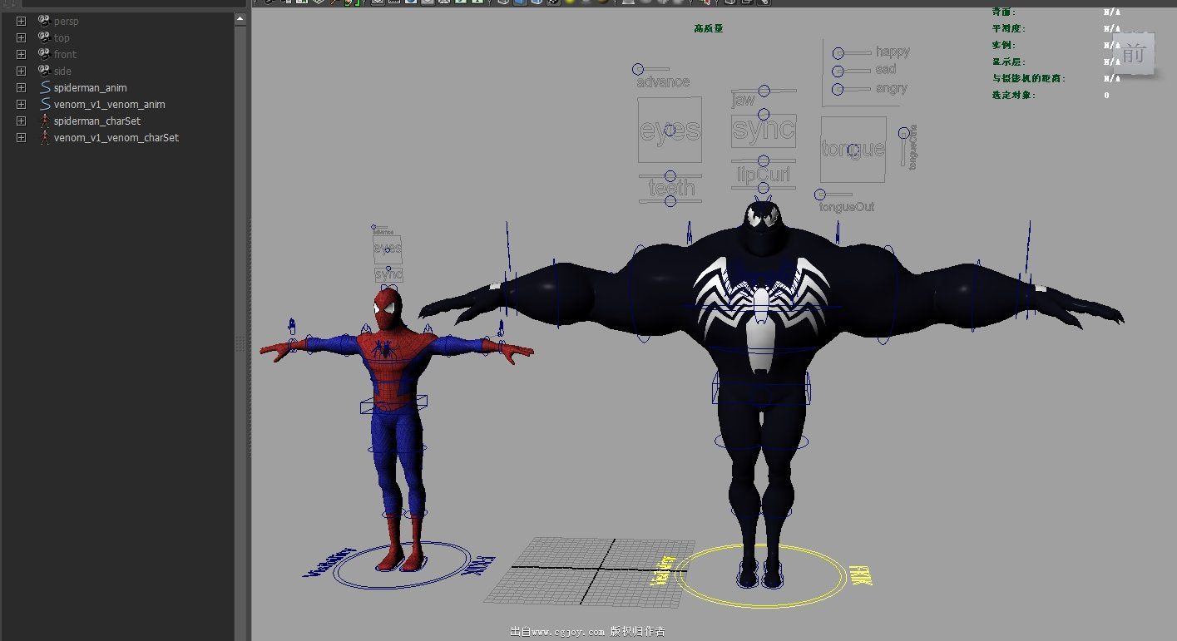The height and width of the screenshot is (641, 1177).
Task: Click the handle atop the sync box
Action: point(764,115)
